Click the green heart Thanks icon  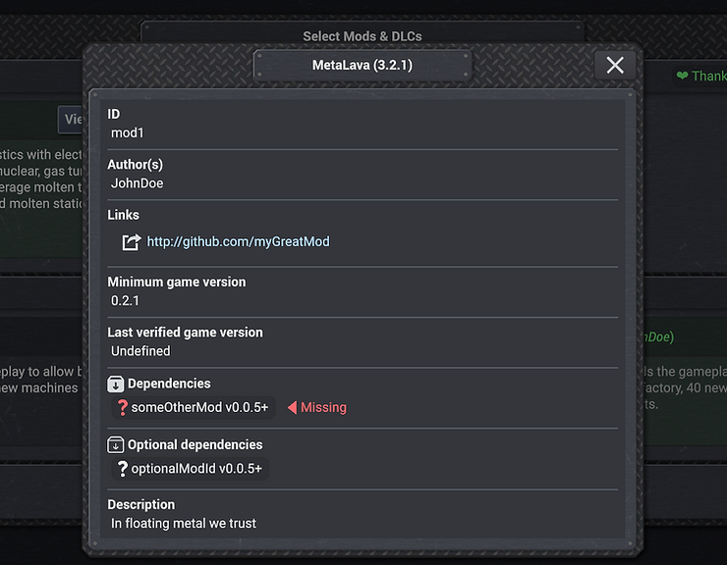(x=682, y=77)
